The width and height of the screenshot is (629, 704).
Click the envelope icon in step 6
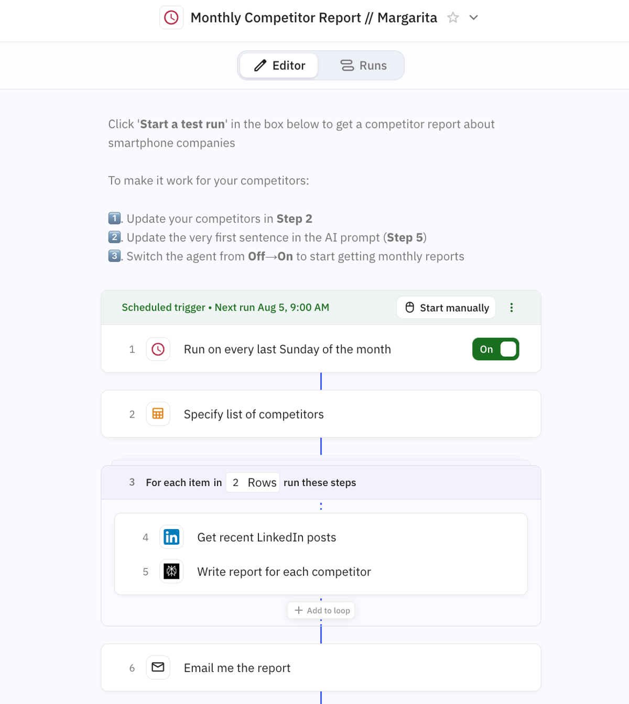(x=158, y=667)
